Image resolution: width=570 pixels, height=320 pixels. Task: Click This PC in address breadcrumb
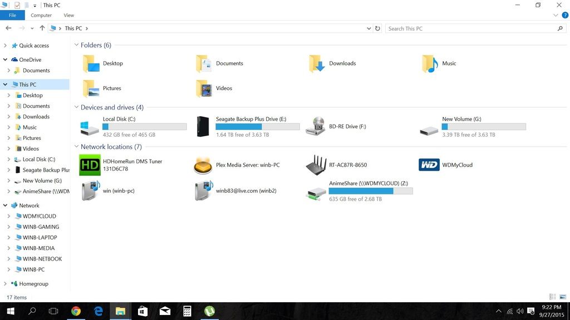point(73,28)
